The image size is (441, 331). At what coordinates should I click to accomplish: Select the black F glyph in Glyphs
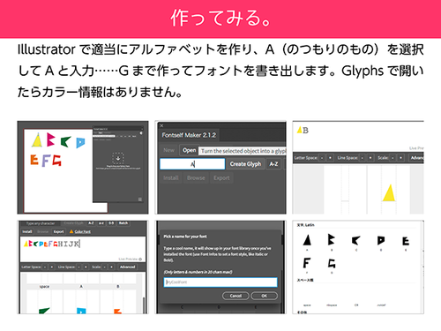pos(307,263)
